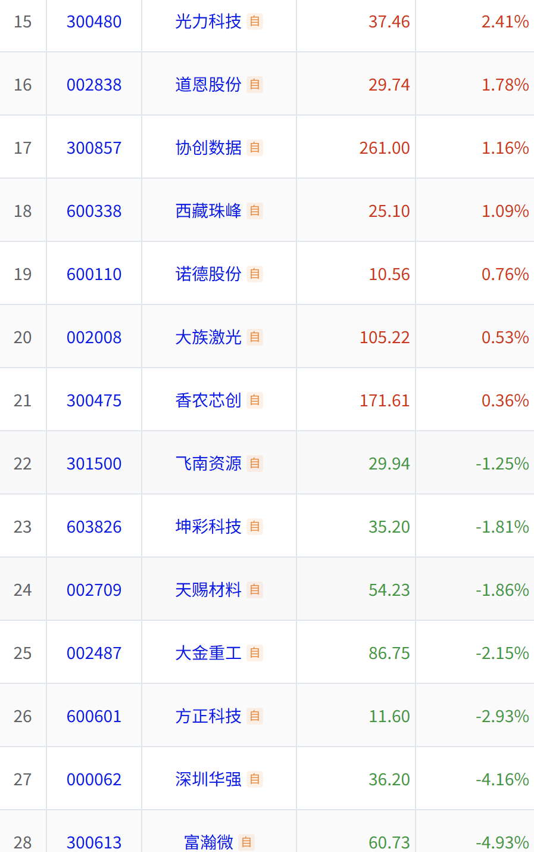Select the change value 1.16%
534x852 pixels.
[505, 148]
